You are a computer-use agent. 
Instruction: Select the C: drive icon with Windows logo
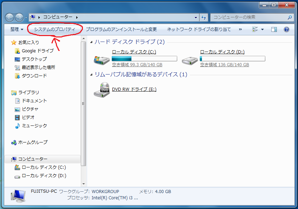coord(102,60)
